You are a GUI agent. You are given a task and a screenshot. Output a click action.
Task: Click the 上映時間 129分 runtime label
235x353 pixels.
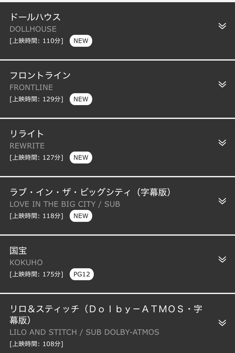coord(36,99)
